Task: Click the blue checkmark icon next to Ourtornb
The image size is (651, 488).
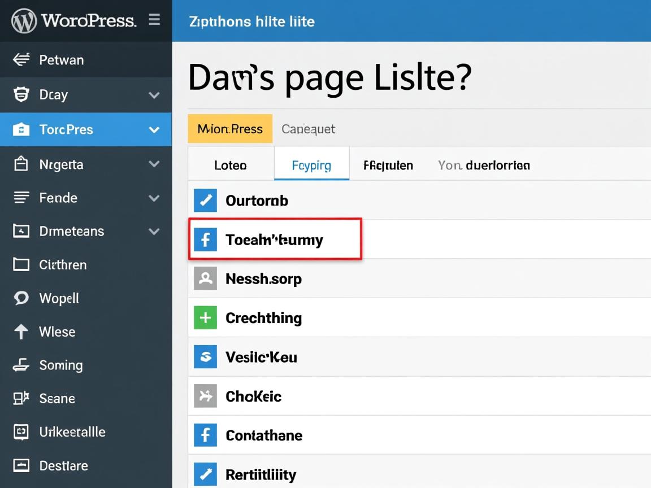Action: click(205, 201)
